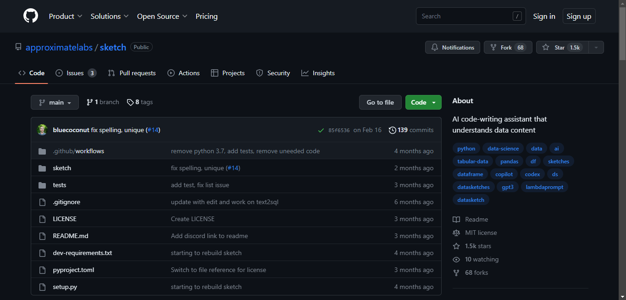626x300 pixels.
Task: Click the Pricing link
Action: pyautogui.click(x=206, y=16)
